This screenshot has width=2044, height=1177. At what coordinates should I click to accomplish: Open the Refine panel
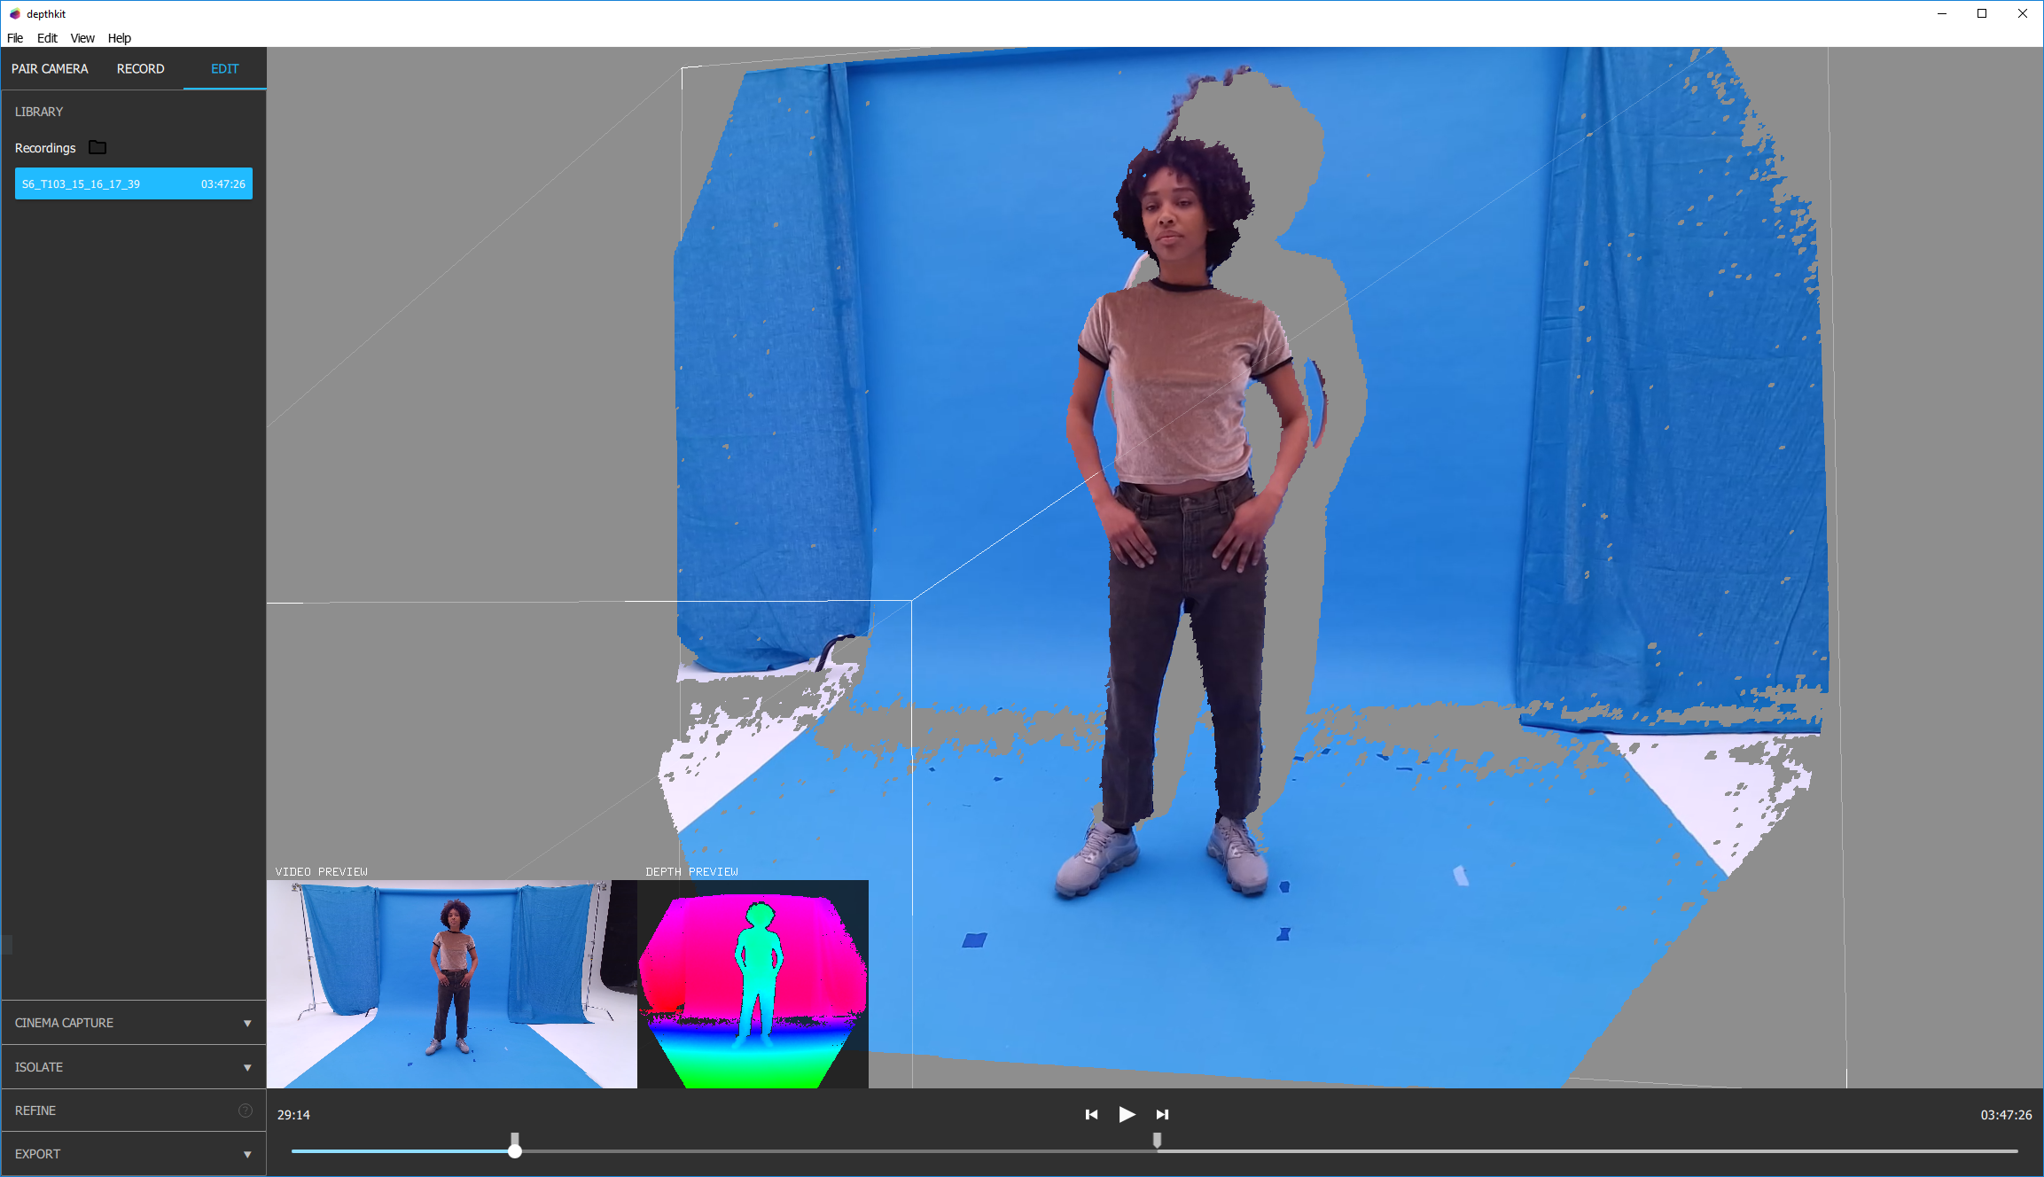tap(35, 1111)
